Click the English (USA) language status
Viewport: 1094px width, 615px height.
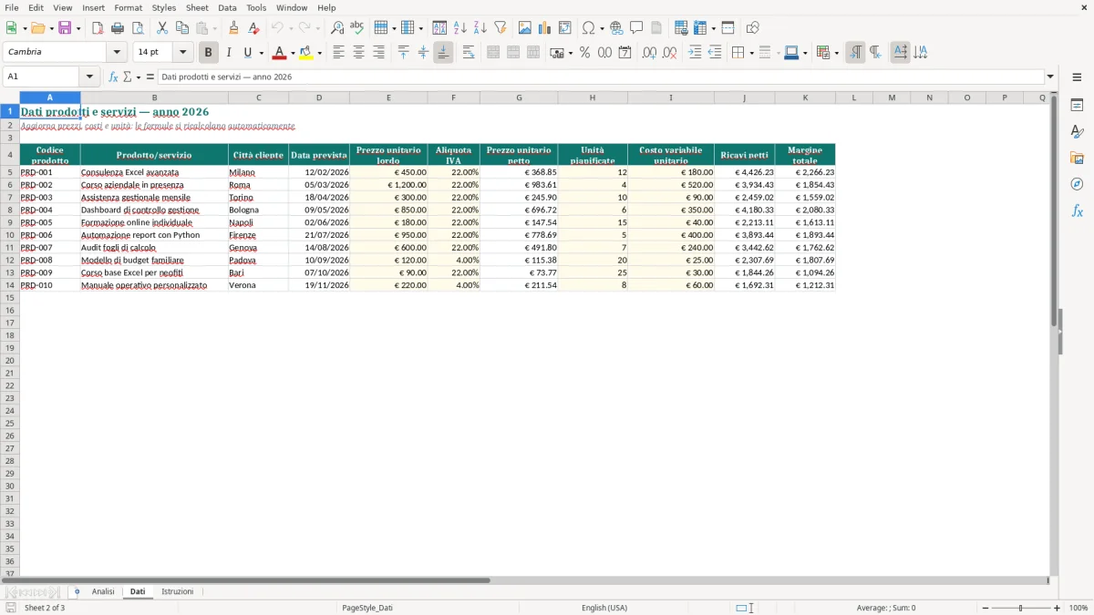pos(604,608)
